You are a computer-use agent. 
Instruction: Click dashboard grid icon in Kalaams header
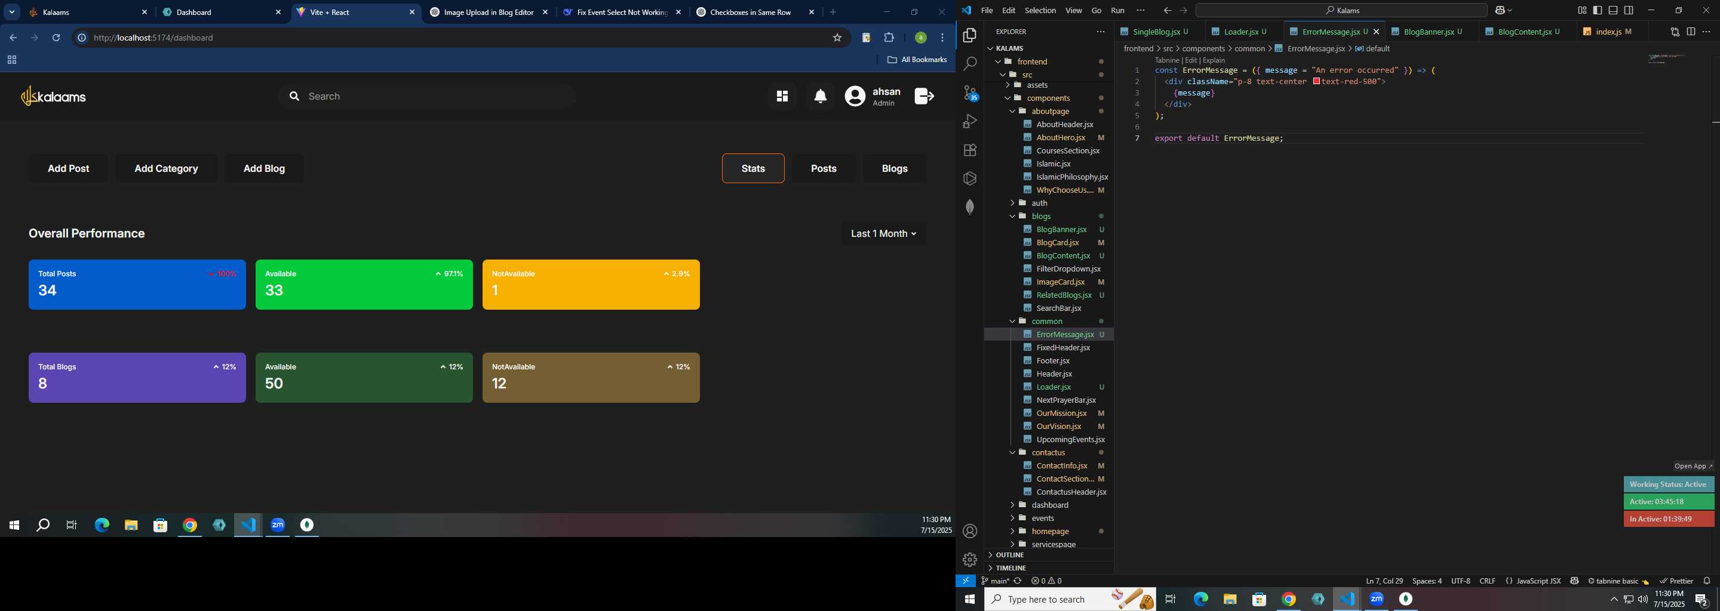782,97
